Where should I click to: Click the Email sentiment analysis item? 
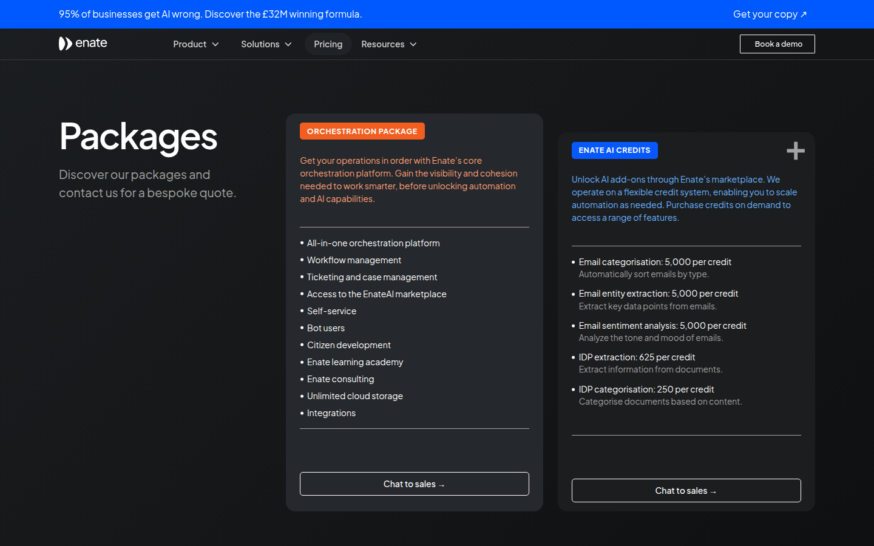[662, 326]
